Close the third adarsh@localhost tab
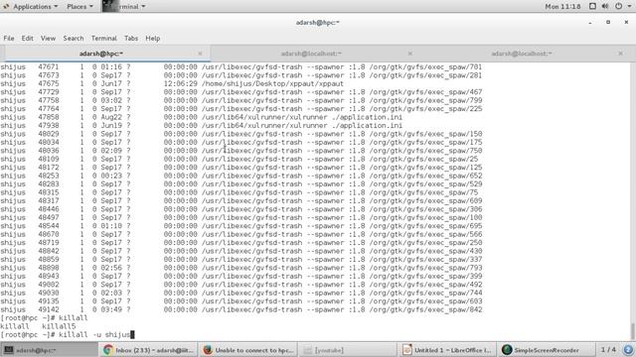636x357 pixels. [x=620, y=54]
